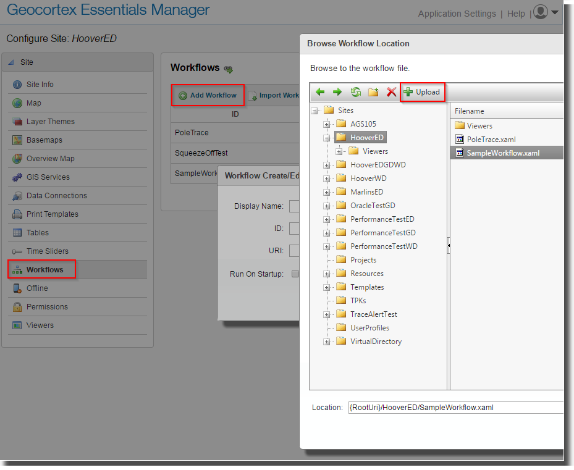This screenshot has width=574, height=470.
Task: Select the Location path input field
Action: point(457,407)
